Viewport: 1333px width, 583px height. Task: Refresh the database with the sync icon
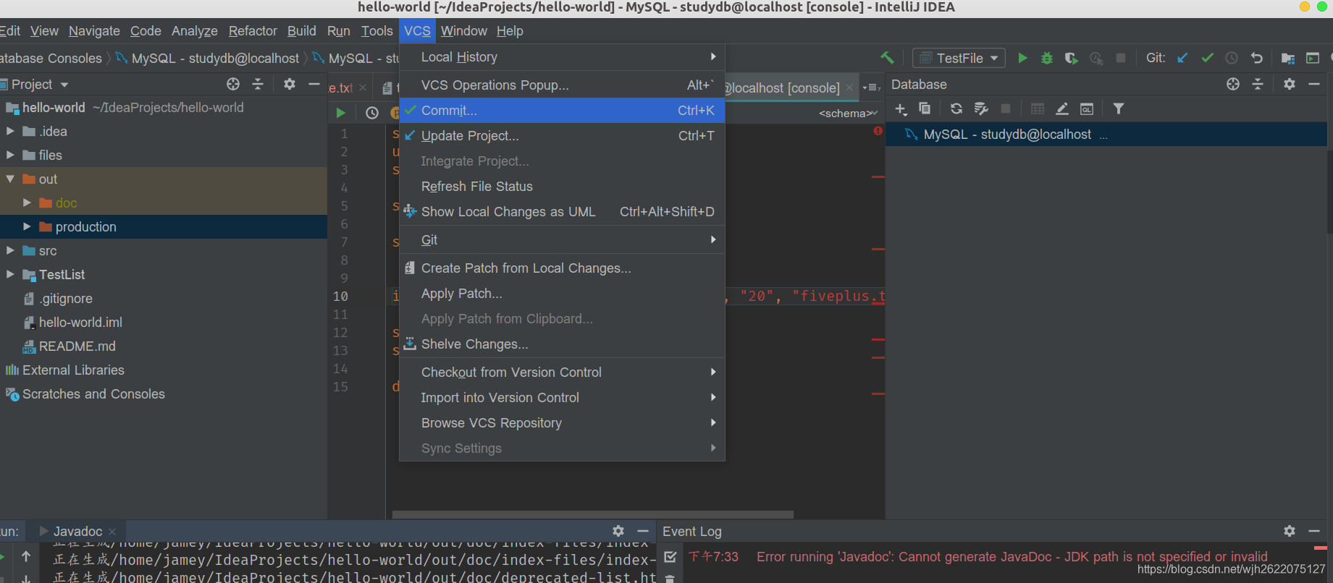[x=956, y=108]
